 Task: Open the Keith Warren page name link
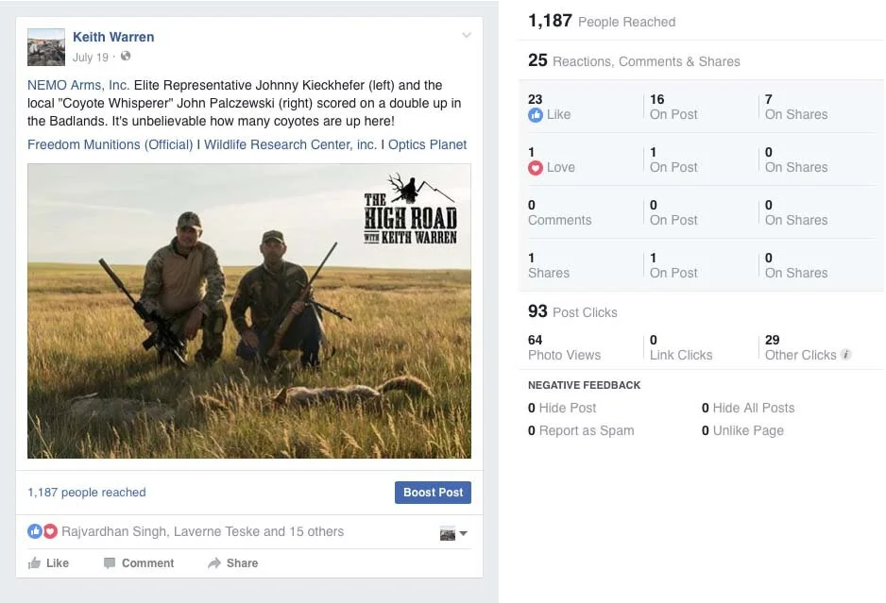pos(113,37)
